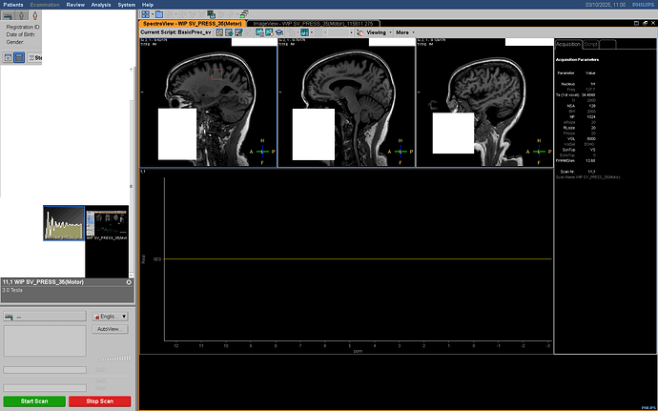Click the spectro layout settings icon
Screen dimensions: 658x411
coord(259,32)
